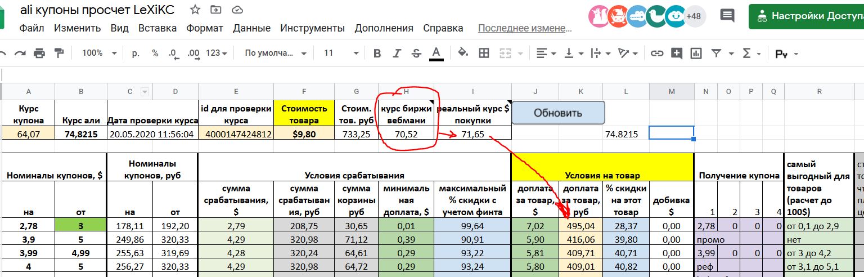The width and height of the screenshot is (864, 277).
Task: Open the zoom 100% dropdown
Action: 99,53
